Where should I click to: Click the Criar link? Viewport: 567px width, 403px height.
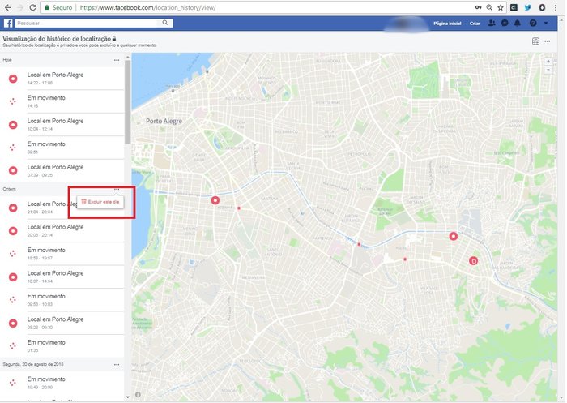tap(475, 24)
